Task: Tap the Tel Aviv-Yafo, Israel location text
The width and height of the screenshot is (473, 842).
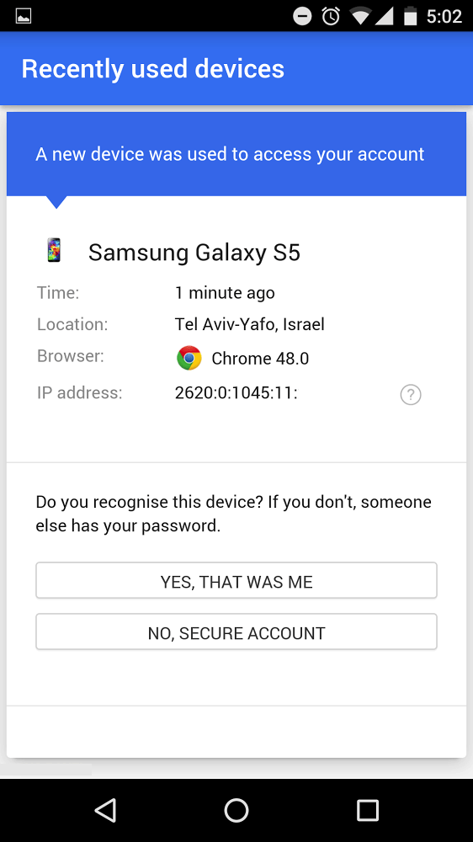Action: point(250,325)
